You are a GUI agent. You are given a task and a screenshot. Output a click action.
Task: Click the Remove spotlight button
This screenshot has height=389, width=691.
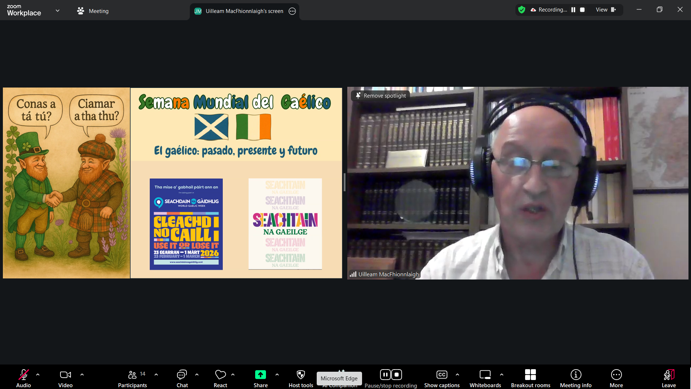coord(380,95)
